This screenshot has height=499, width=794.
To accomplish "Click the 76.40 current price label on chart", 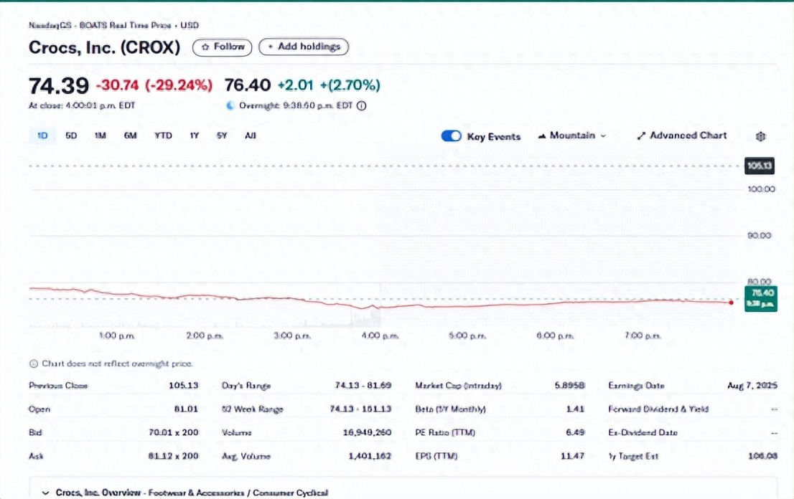I will coord(761,293).
